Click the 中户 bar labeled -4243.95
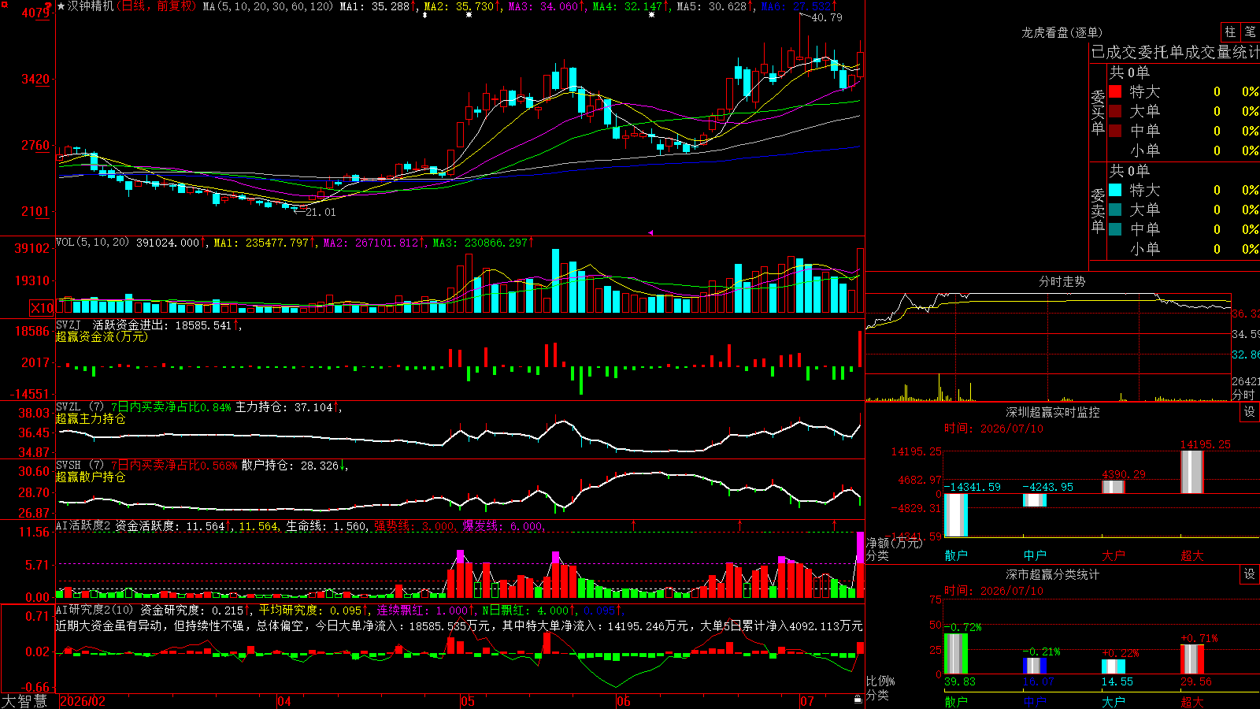Screen dimensions: 1260x709 [x=1035, y=500]
